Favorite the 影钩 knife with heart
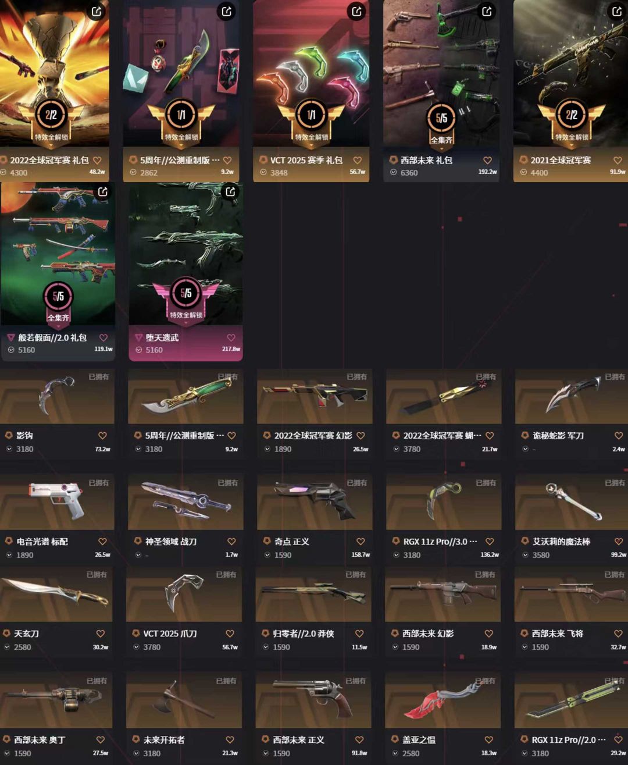The image size is (628, 765). point(102,436)
